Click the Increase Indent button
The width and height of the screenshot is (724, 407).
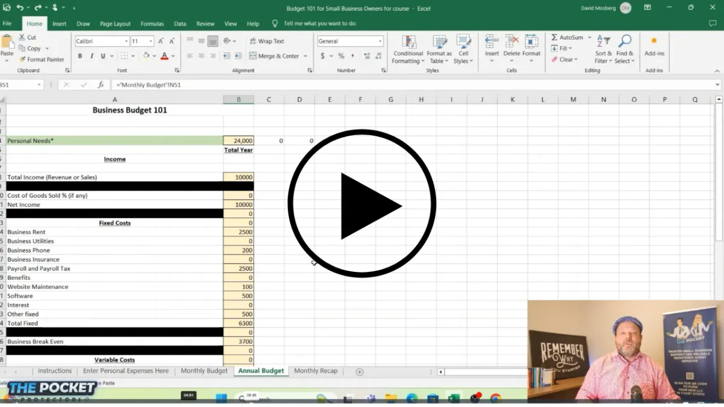(237, 56)
